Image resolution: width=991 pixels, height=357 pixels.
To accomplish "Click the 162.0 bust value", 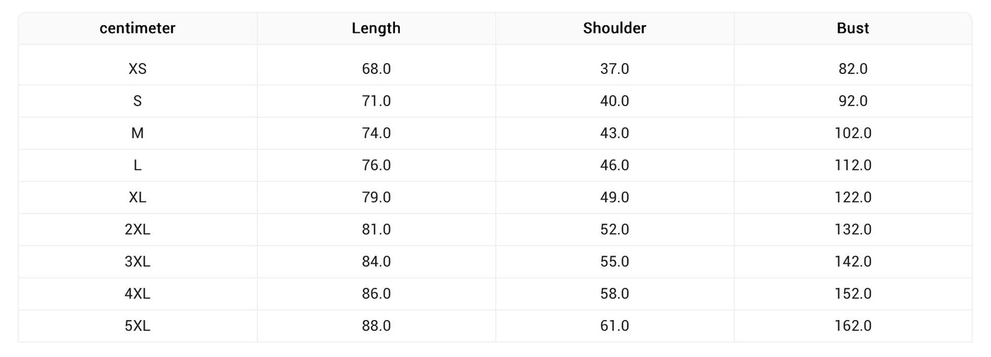I will click(x=852, y=326).
